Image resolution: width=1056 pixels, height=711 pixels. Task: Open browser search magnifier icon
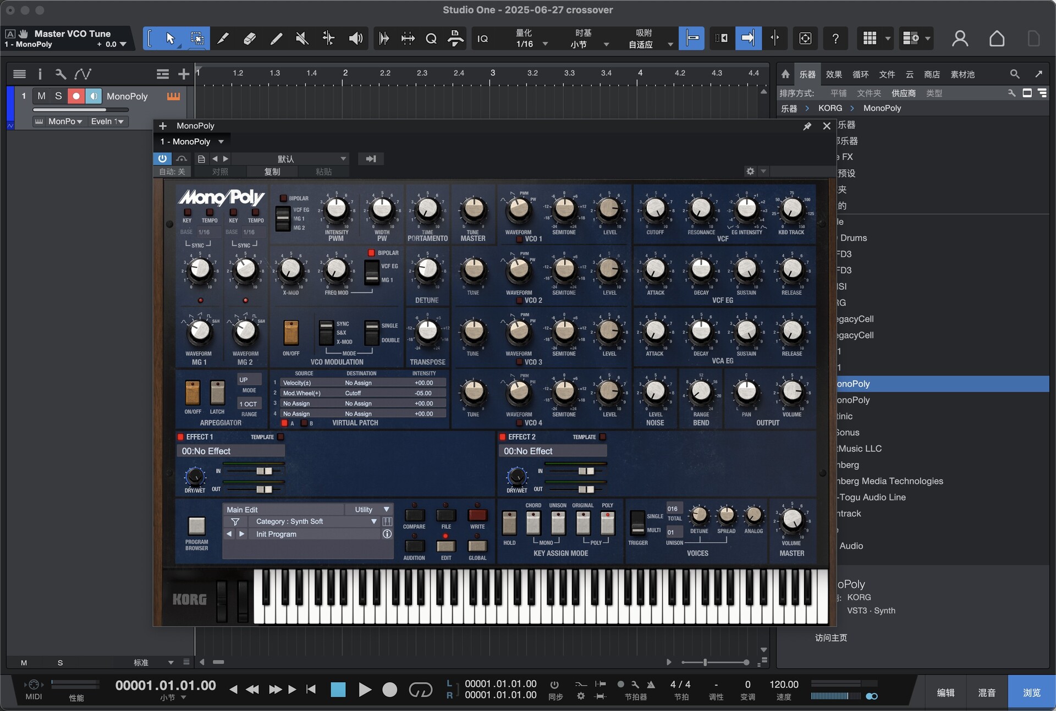click(1015, 74)
